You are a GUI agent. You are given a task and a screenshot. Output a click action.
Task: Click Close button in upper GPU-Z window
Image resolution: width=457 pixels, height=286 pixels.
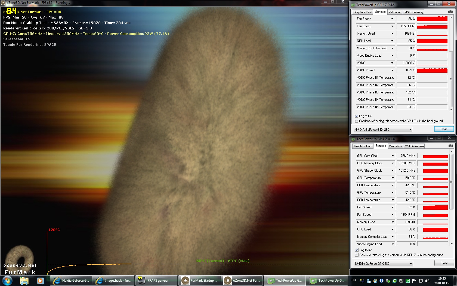click(444, 129)
